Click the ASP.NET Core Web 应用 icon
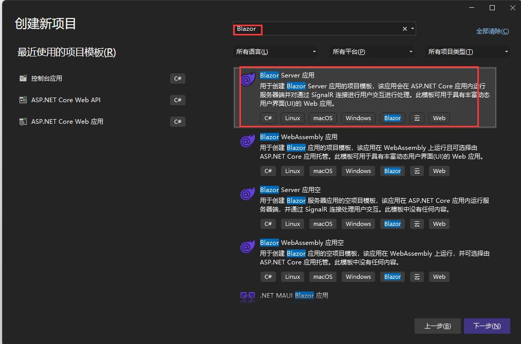The image size is (521, 344). (23, 122)
